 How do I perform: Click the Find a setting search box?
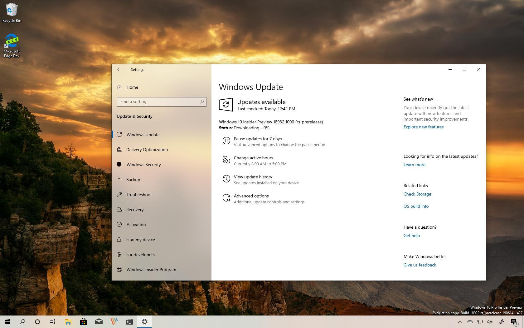tap(161, 102)
